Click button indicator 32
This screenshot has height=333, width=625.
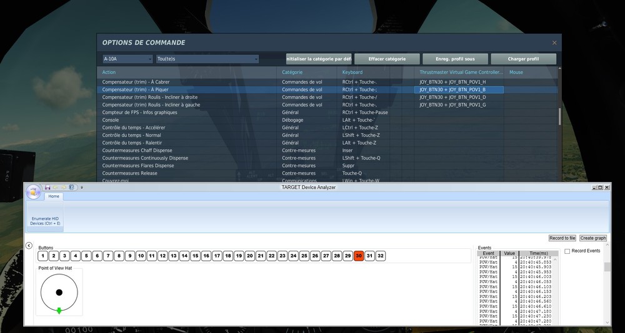point(381,256)
